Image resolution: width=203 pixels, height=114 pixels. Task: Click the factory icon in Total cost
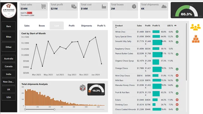pyautogui.click(x=104, y=6)
